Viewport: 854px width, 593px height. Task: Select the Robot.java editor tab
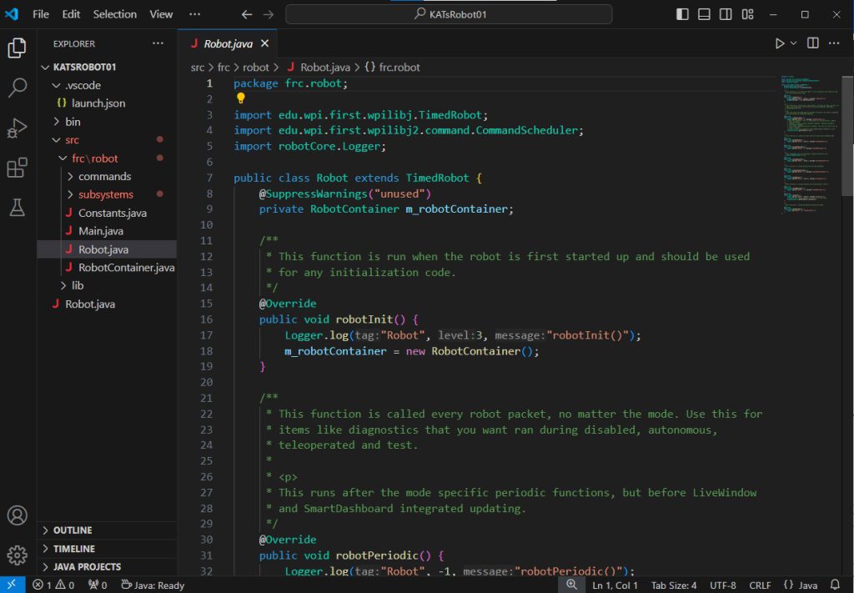[x=229, y=43]
